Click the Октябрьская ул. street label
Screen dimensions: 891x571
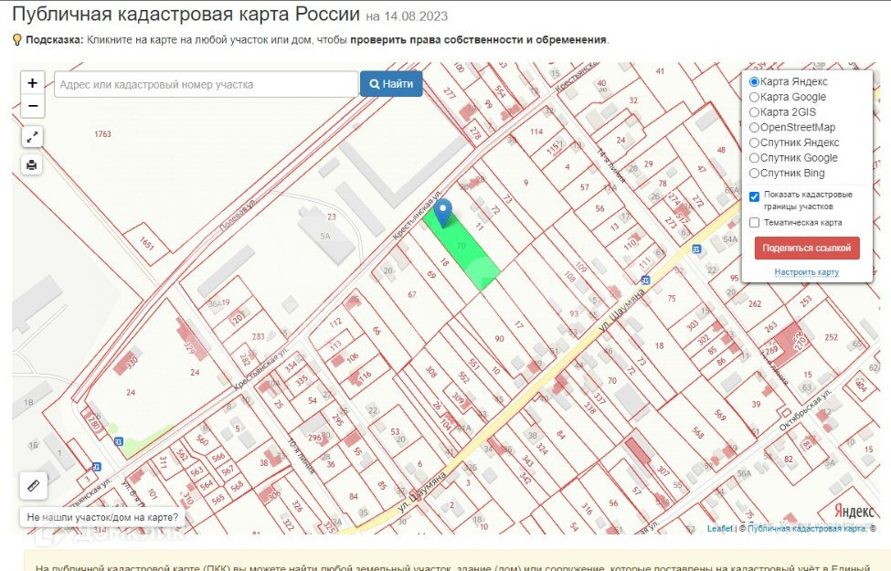[x=806, y=410]
